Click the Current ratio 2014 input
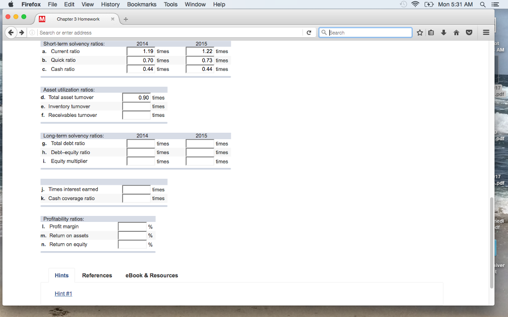Image resolution: width=508 pixels, height=317 pixels. coord(140,51)
